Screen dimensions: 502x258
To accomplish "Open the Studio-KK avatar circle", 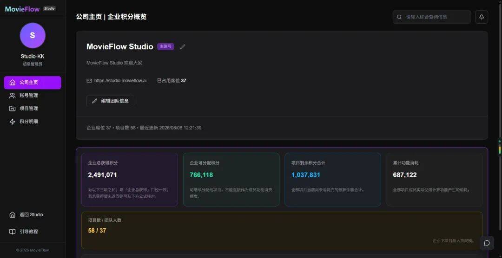I will tap(33, 35).
